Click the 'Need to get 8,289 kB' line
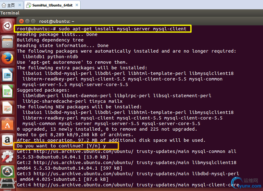This screenshot has height=191, width=263. pyautogui.click(x=75, y=135)
